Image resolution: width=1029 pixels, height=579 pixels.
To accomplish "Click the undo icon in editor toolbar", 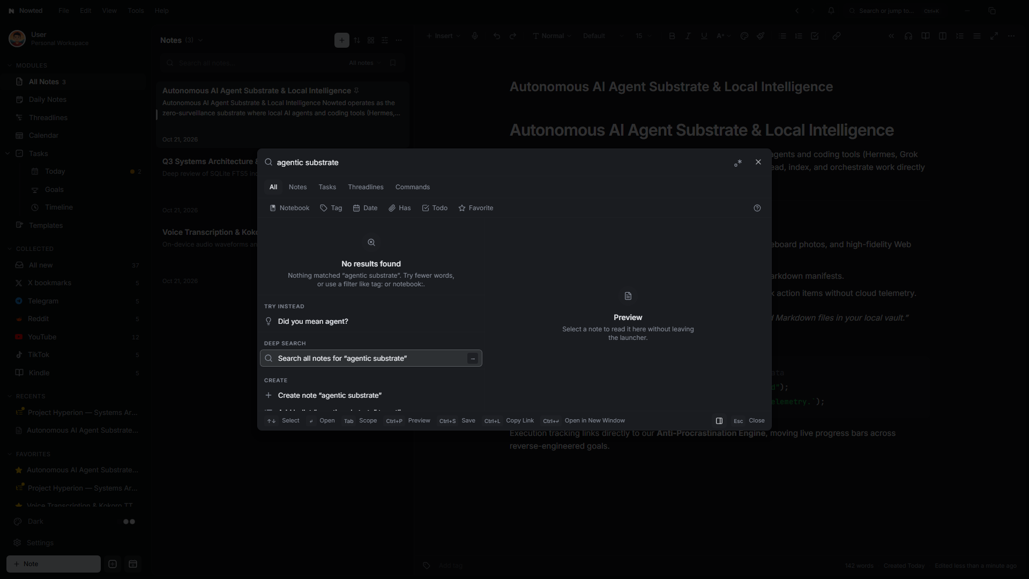I will pos(497,36).
